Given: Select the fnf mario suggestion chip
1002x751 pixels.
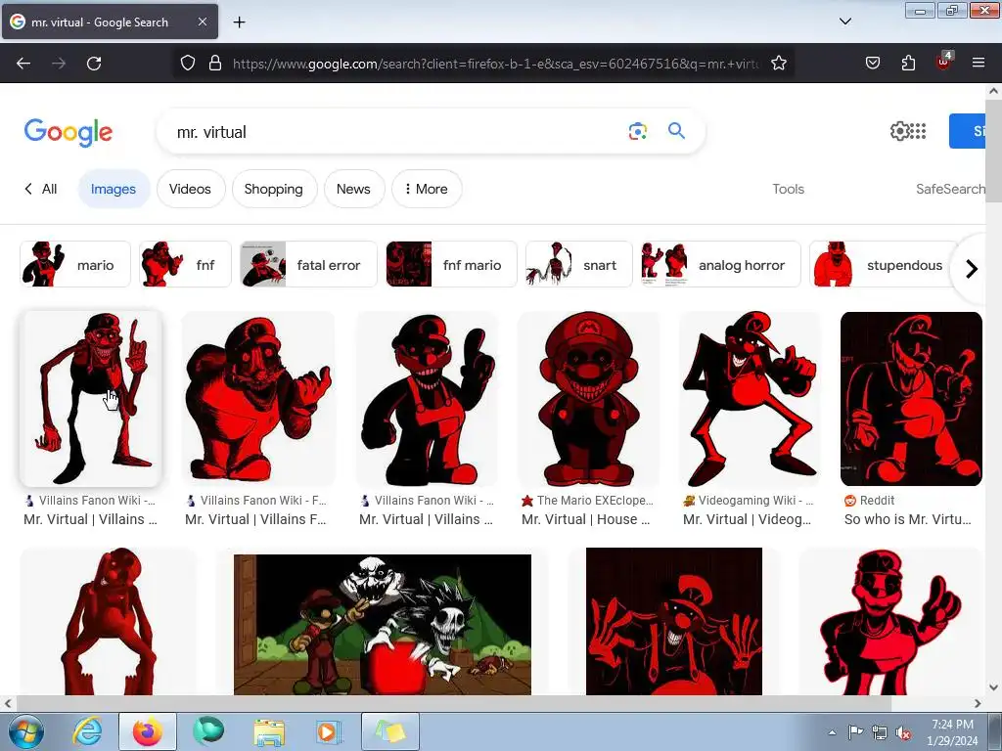Looking at the screenshot, I should [x=451, y=264].
